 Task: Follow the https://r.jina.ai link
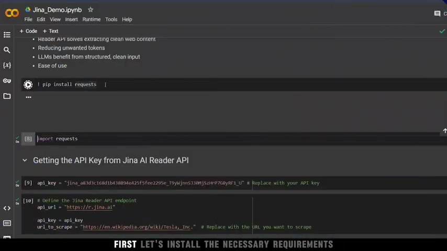[90, 207]
